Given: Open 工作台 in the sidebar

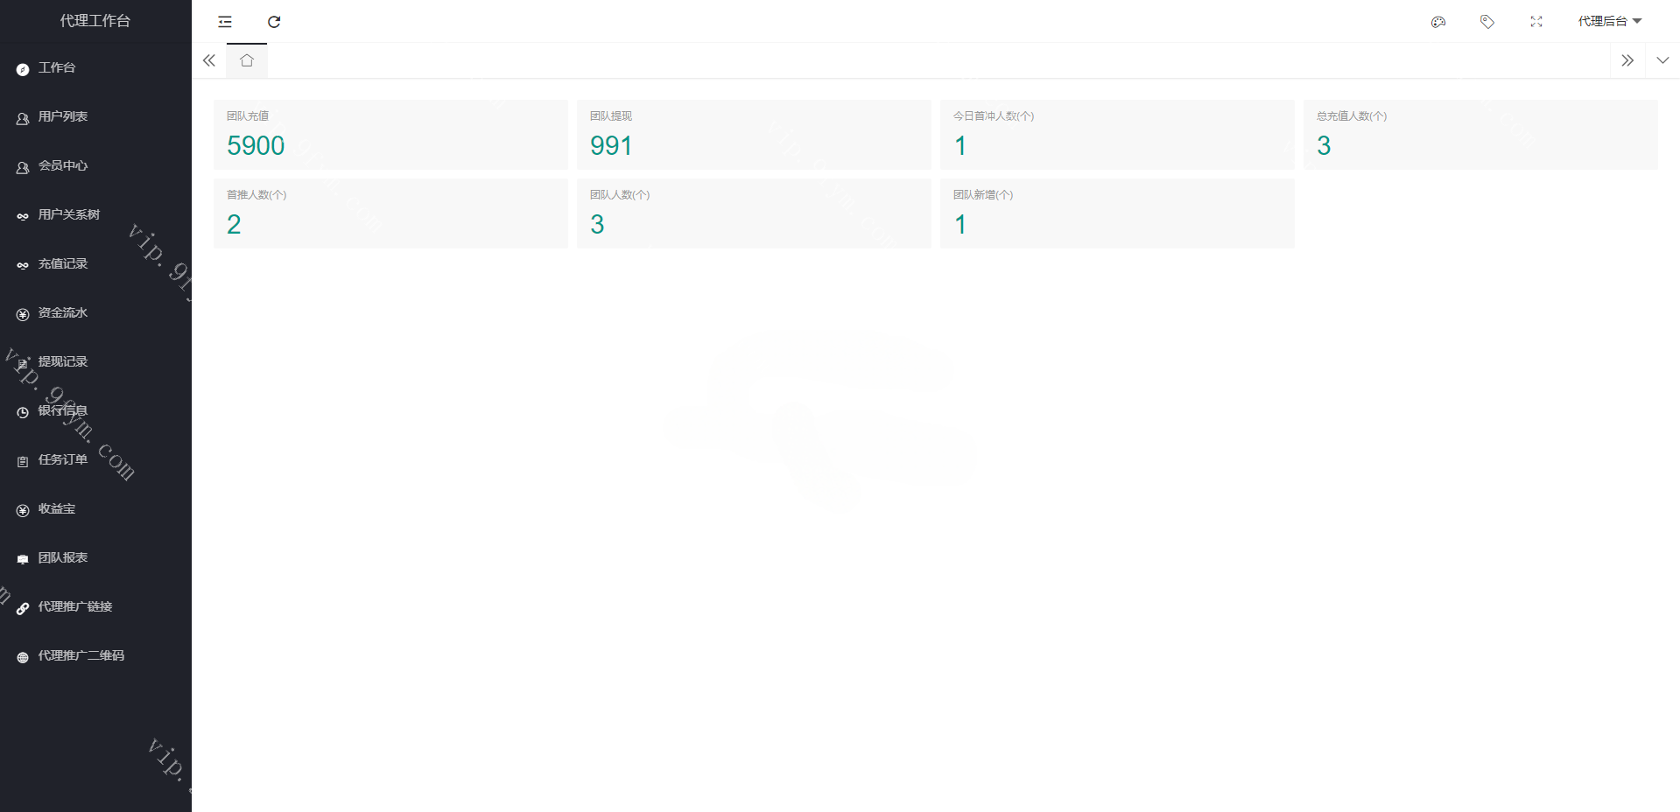Looking at the screenshot, I should [57, 68].
